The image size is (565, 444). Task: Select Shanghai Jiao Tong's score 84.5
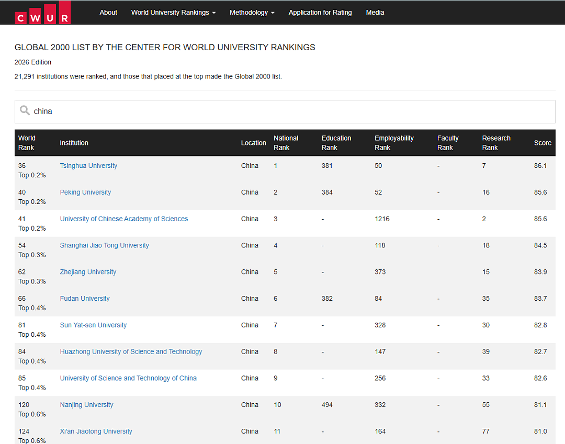[540, 246]
